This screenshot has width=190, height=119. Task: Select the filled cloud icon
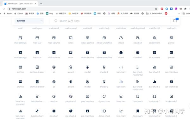[121, 53]
